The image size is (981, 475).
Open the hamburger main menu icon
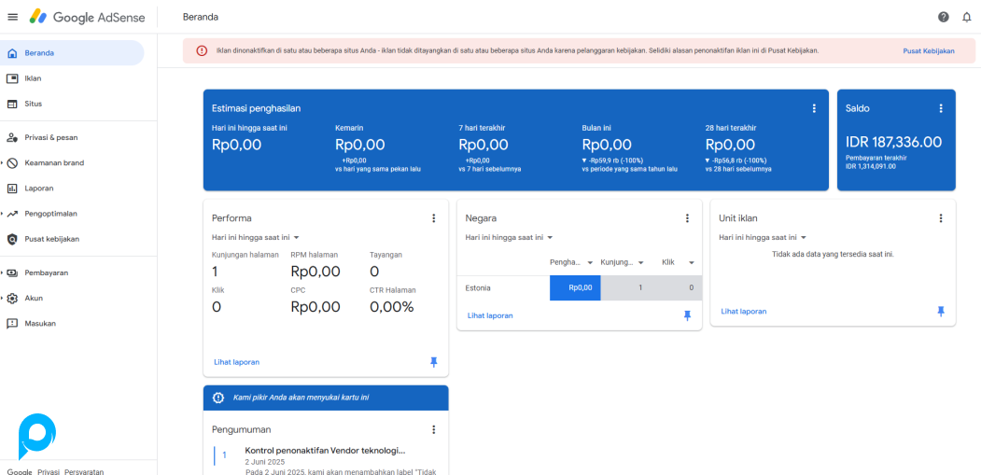pyautogui.click(x=12, y=17)
